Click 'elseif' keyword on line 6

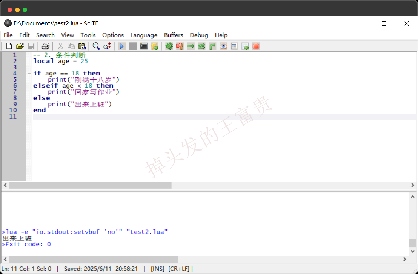point(46,86)
